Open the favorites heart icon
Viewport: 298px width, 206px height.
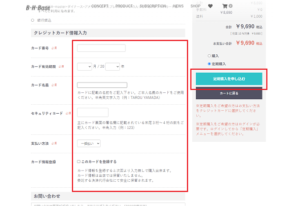pyautogui.click(x=210, y=6)
